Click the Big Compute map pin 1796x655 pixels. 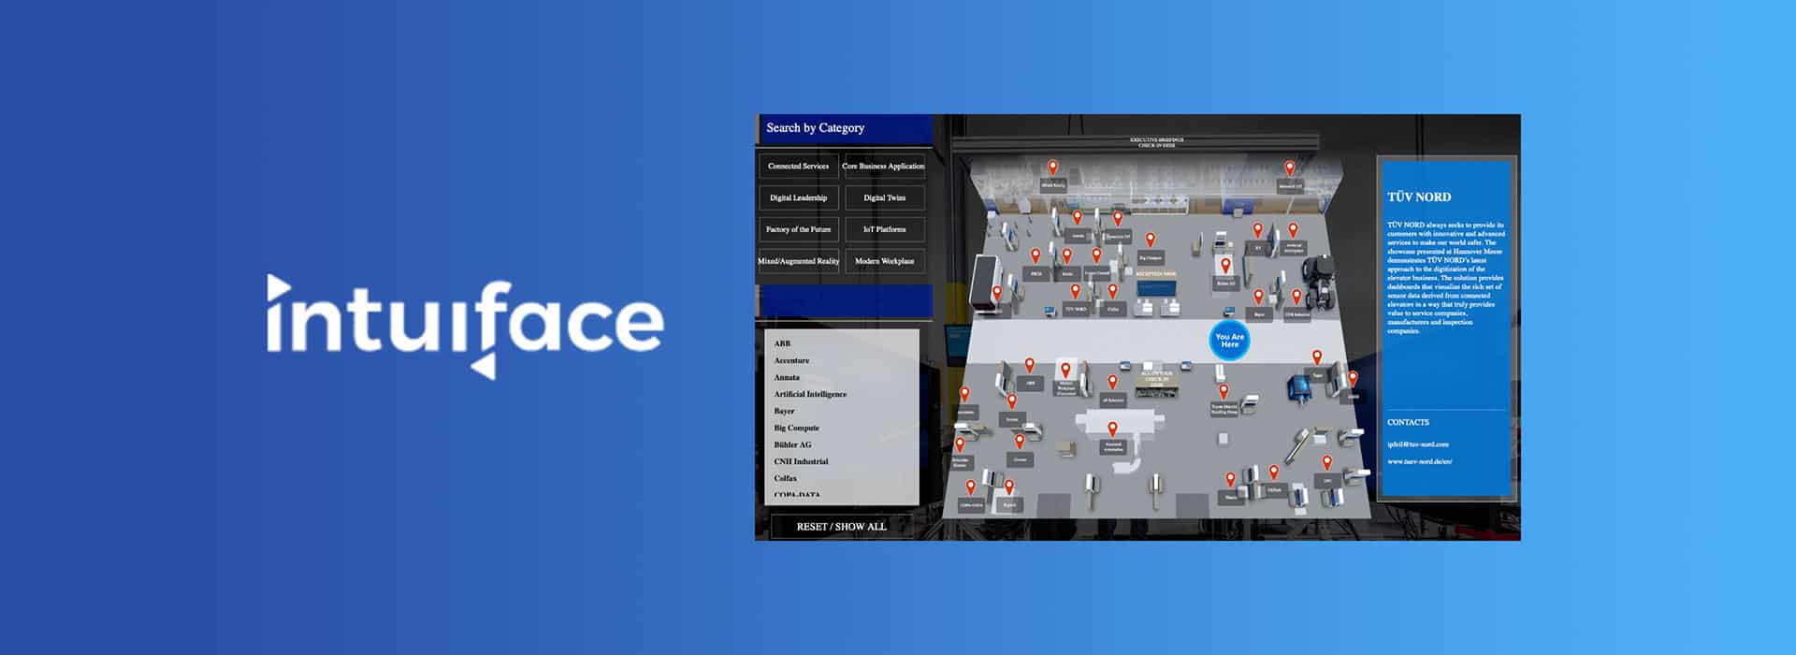click(x=1151, y=240)
